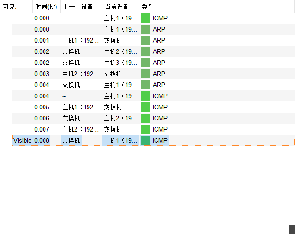Click the ARP type label at 0.001

tap(159, 40)
